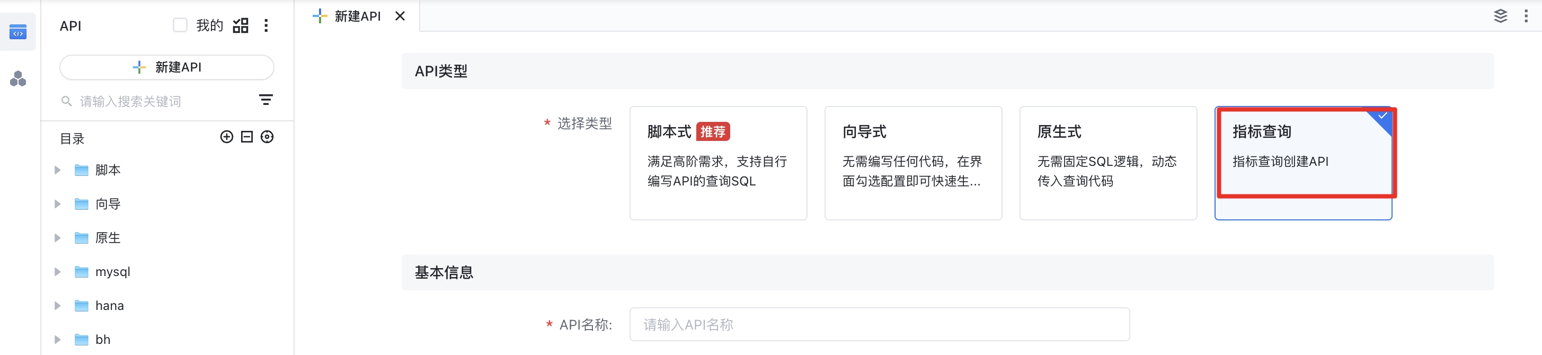Expand the 脚本 folder
Screen dimensions: 1542x355
click(x=57, y=170)
